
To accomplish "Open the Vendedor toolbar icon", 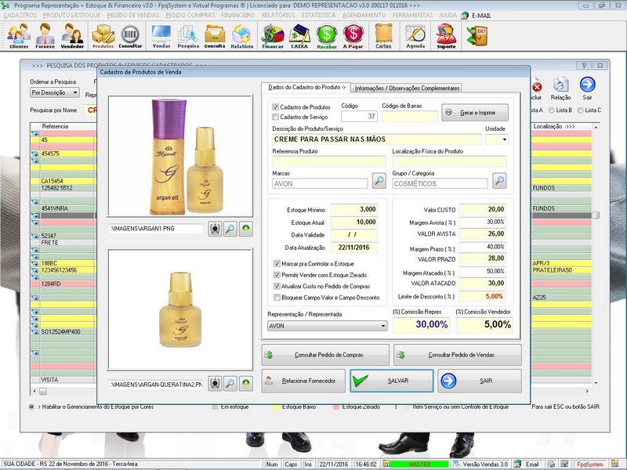I will click(72, 34).
